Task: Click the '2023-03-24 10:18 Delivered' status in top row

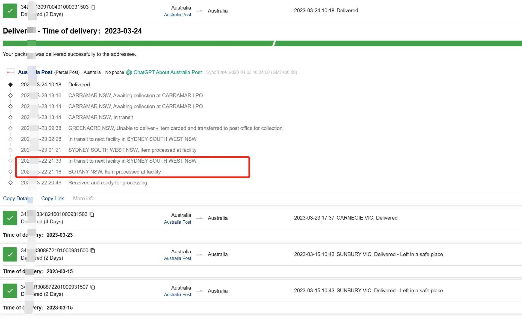Action: [326, 11]
